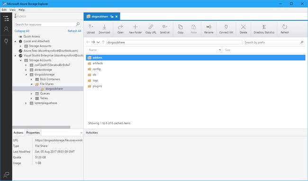Select the config folder

[196, 69]
